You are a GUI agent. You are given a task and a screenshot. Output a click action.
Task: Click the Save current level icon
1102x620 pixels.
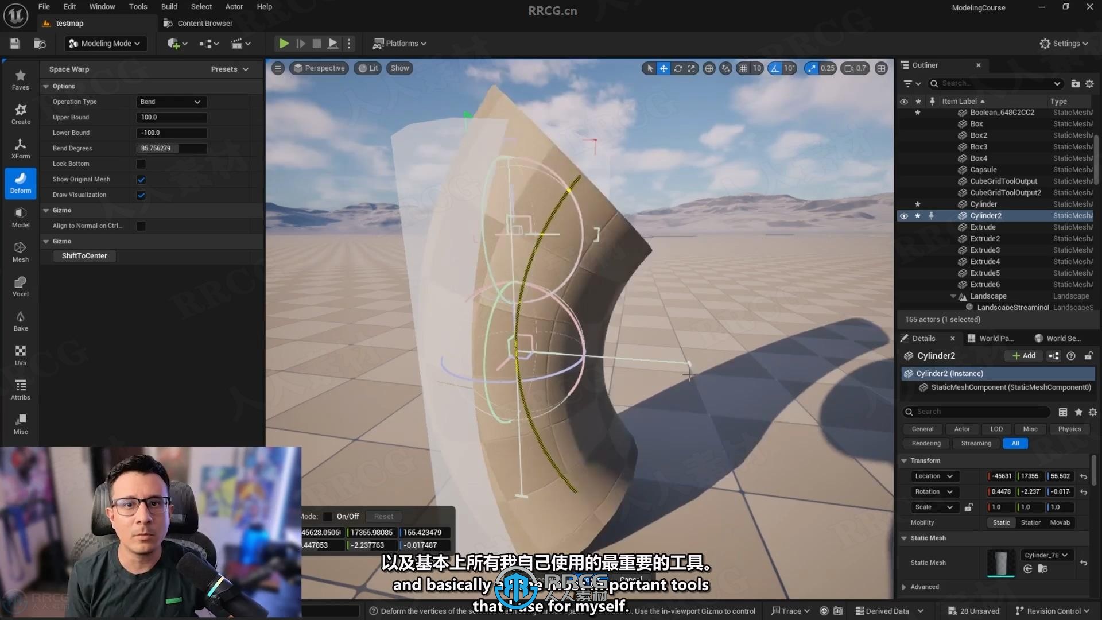(15, 44)
